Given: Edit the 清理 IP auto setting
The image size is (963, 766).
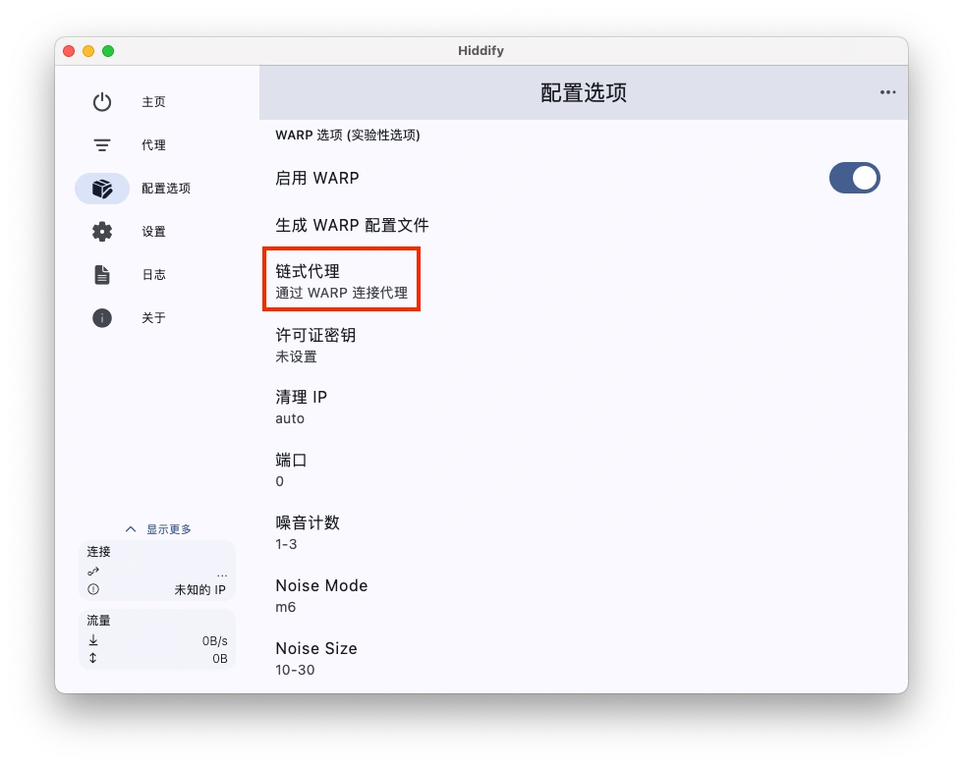Looking at the screenshot, I should (x=301, y=407).
